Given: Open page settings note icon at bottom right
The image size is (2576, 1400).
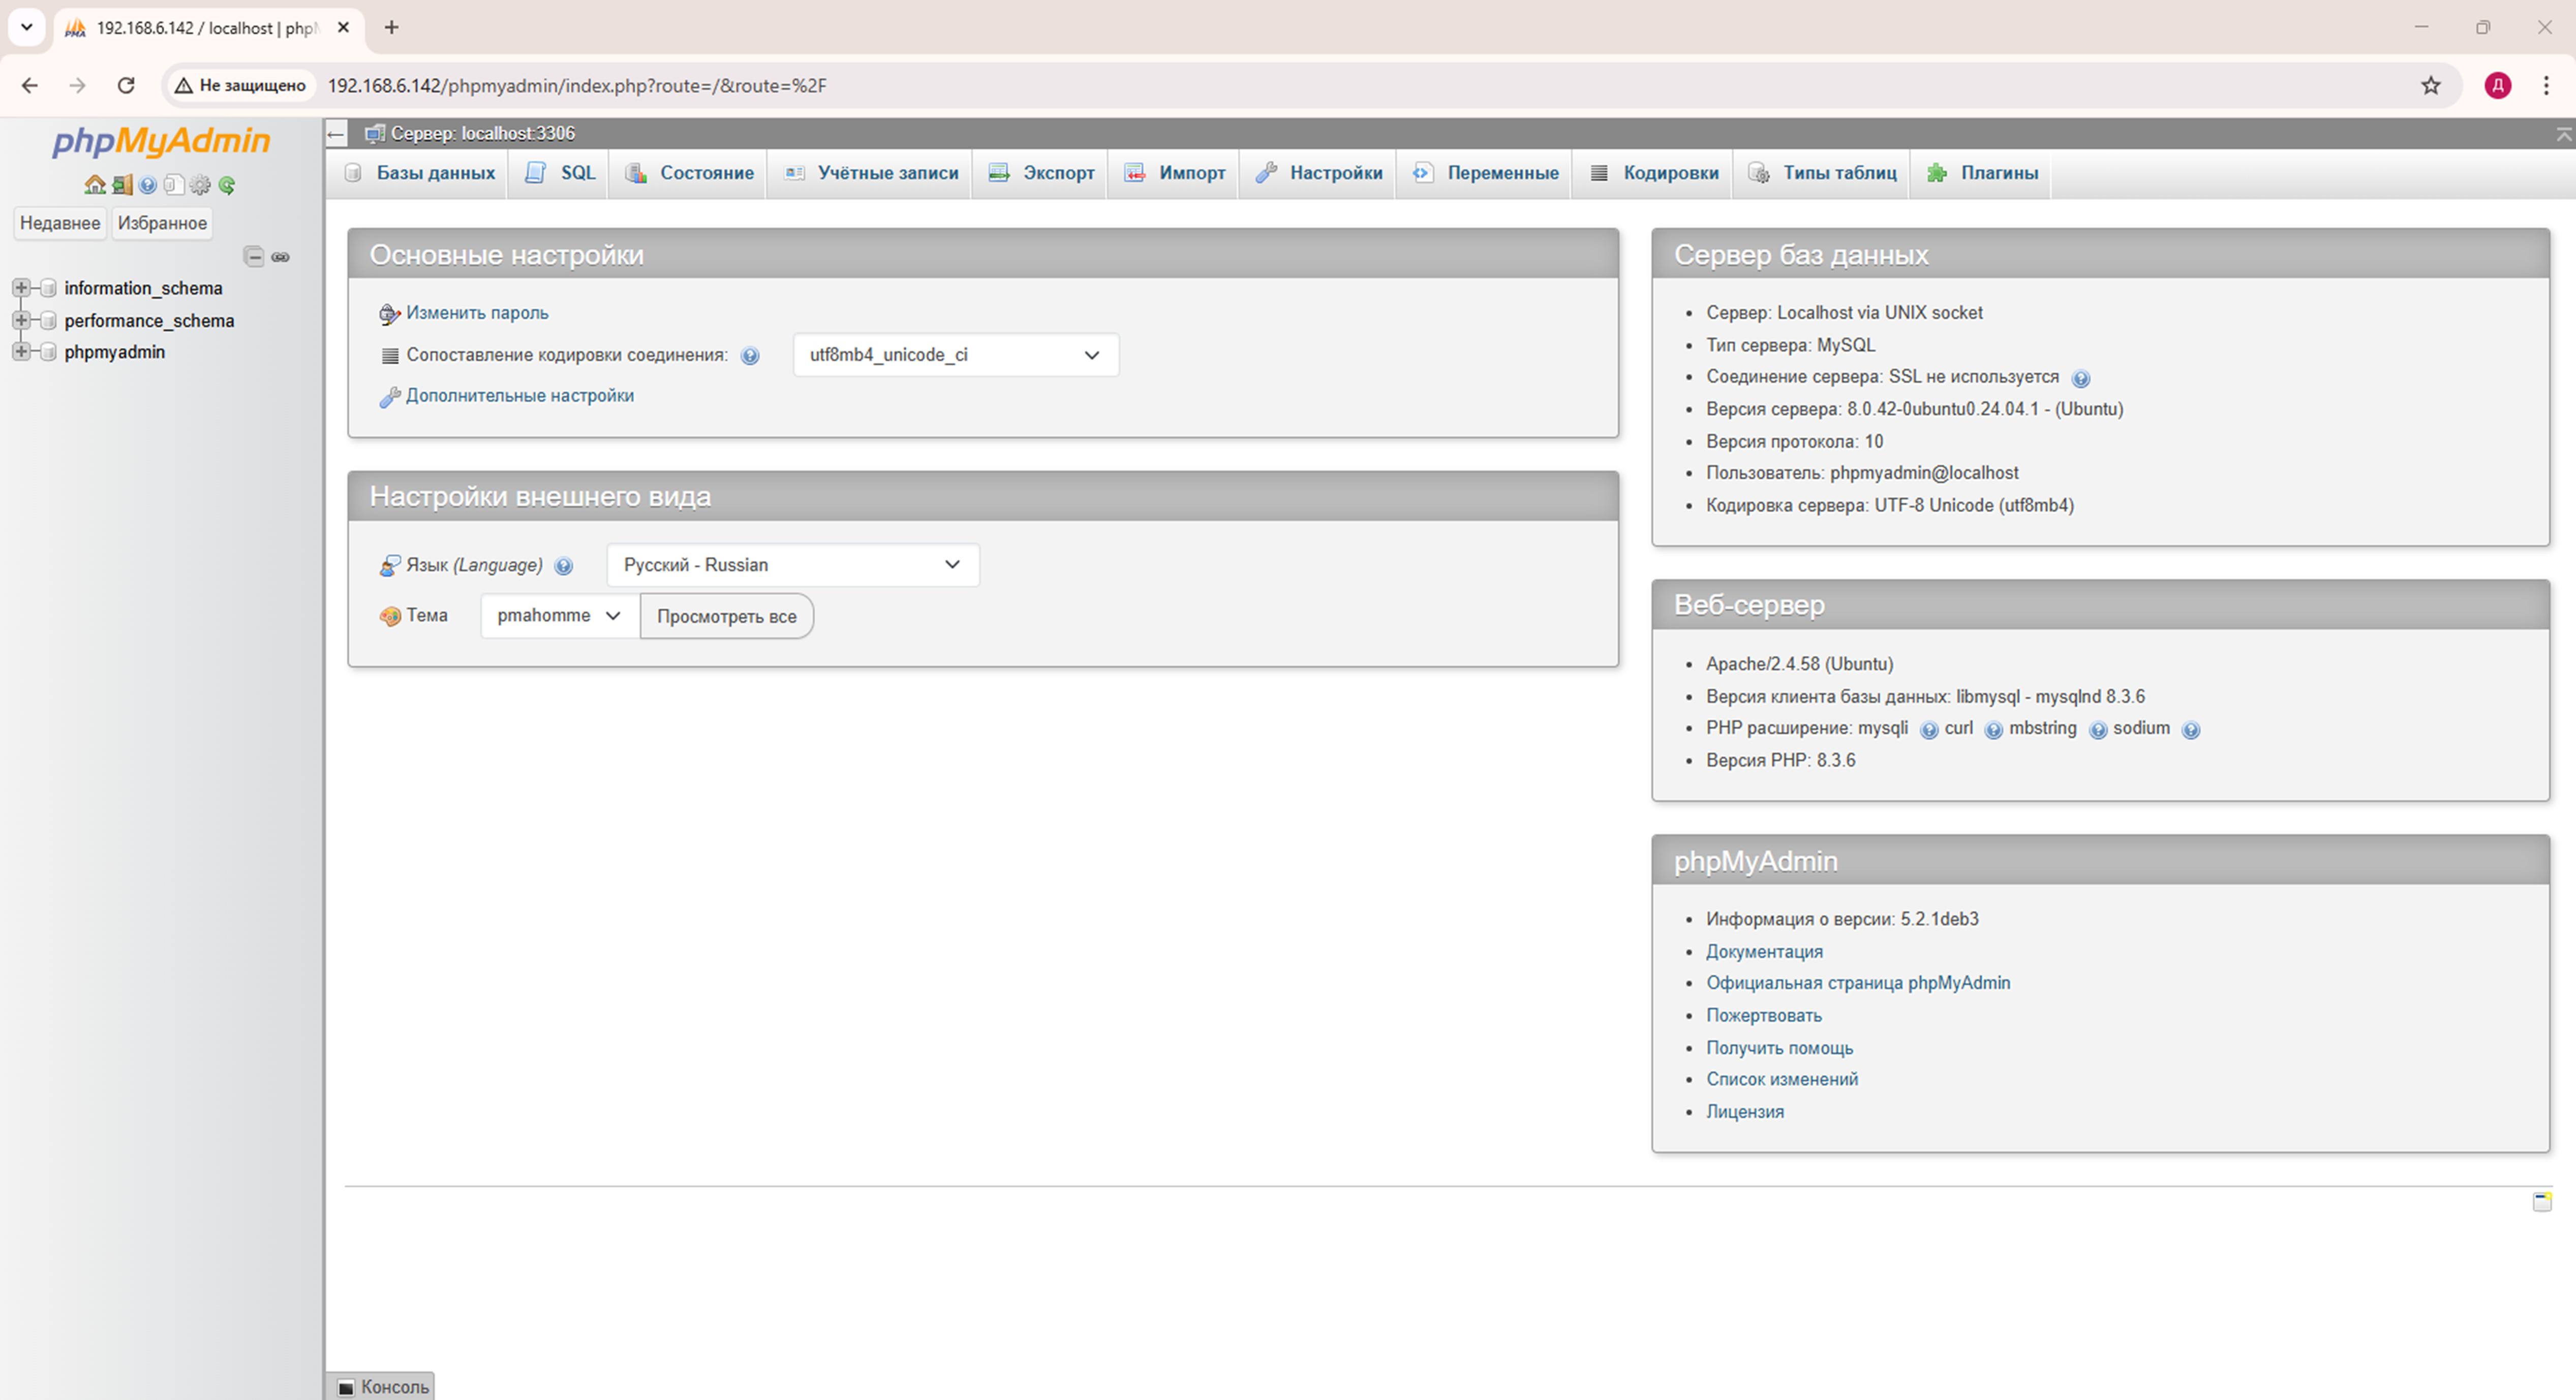Looking at the screenshot, I should [x=2542, y=1201].
